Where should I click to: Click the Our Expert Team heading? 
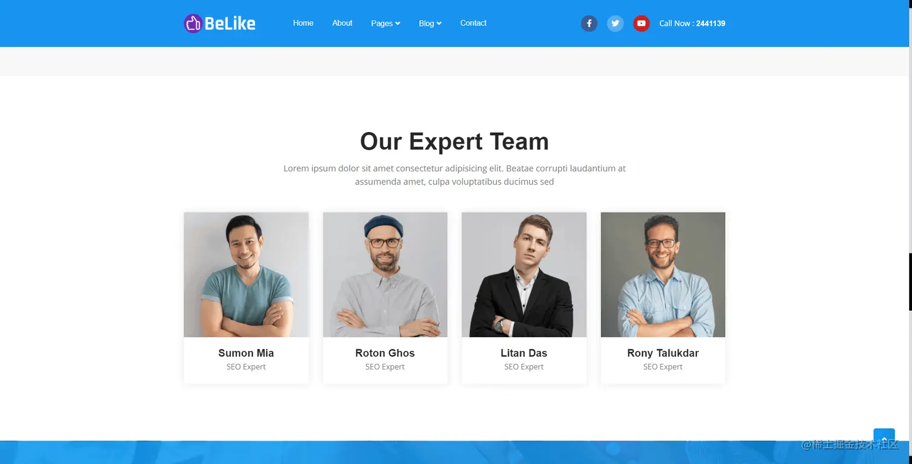pyautogui.click(x=454, y=141)
